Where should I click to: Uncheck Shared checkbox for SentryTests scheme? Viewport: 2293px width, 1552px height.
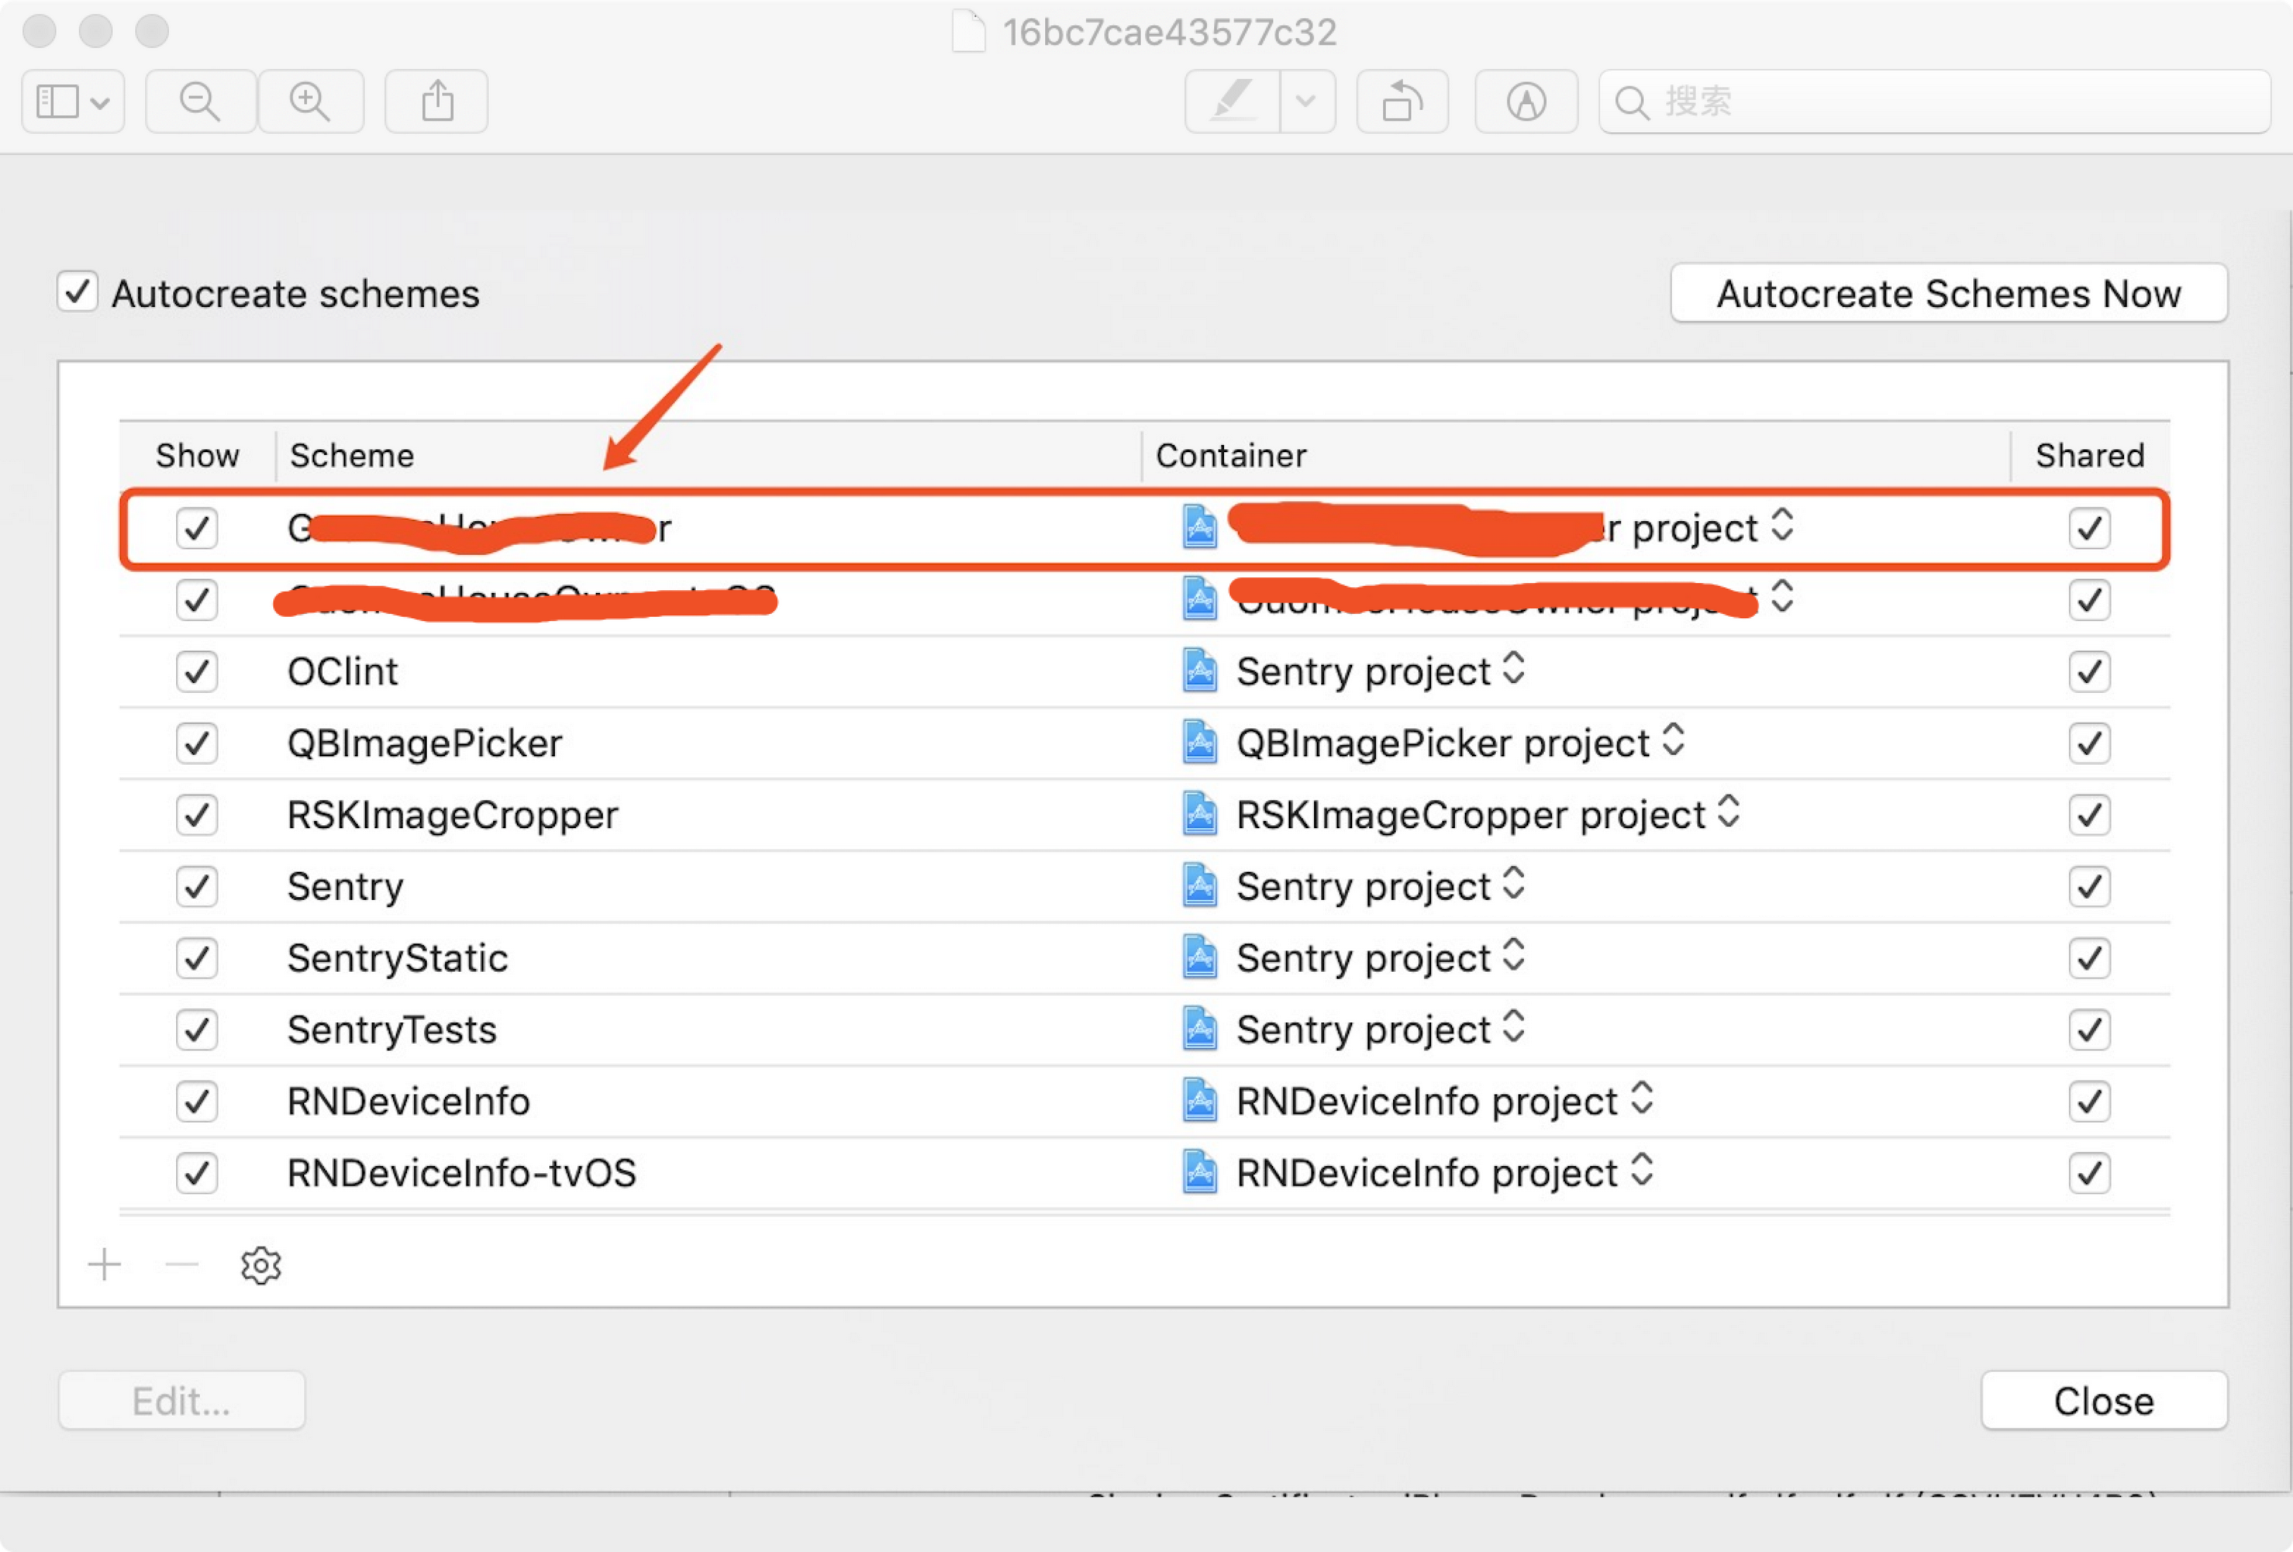click(2089, 1030)
